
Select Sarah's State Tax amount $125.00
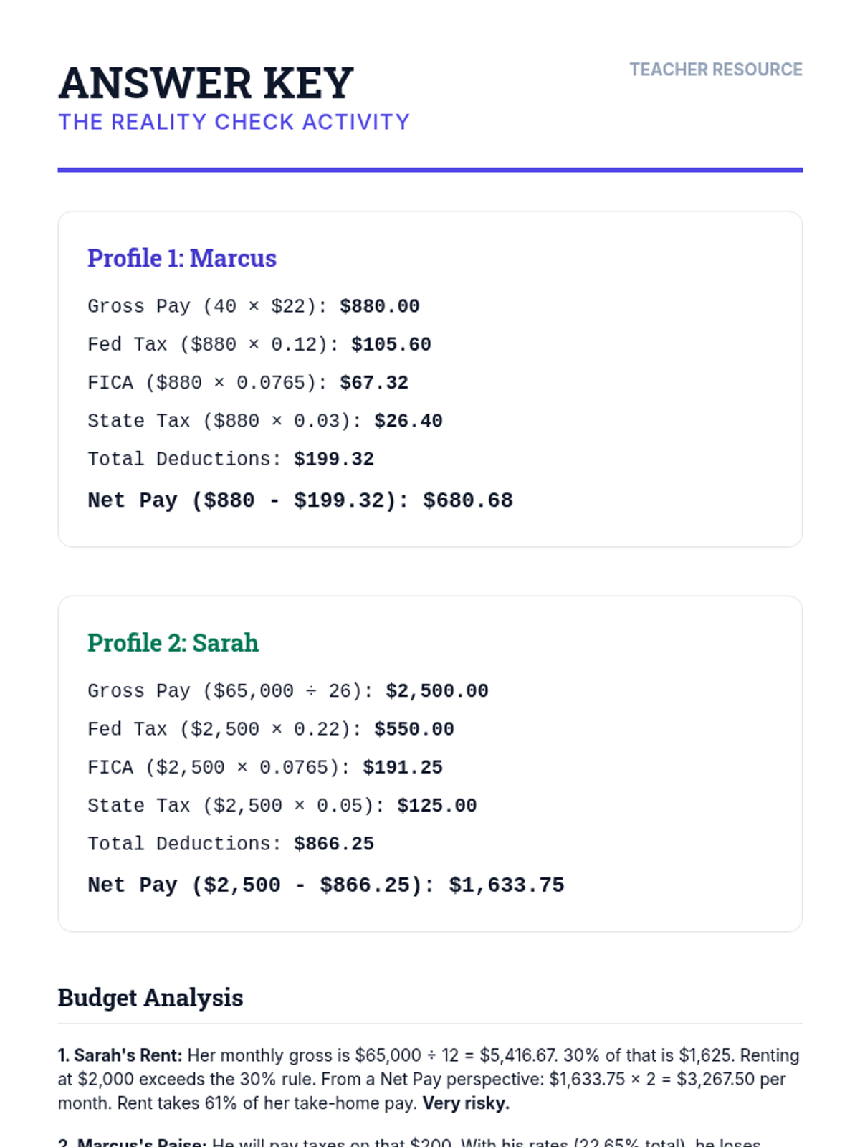point(436,806)
